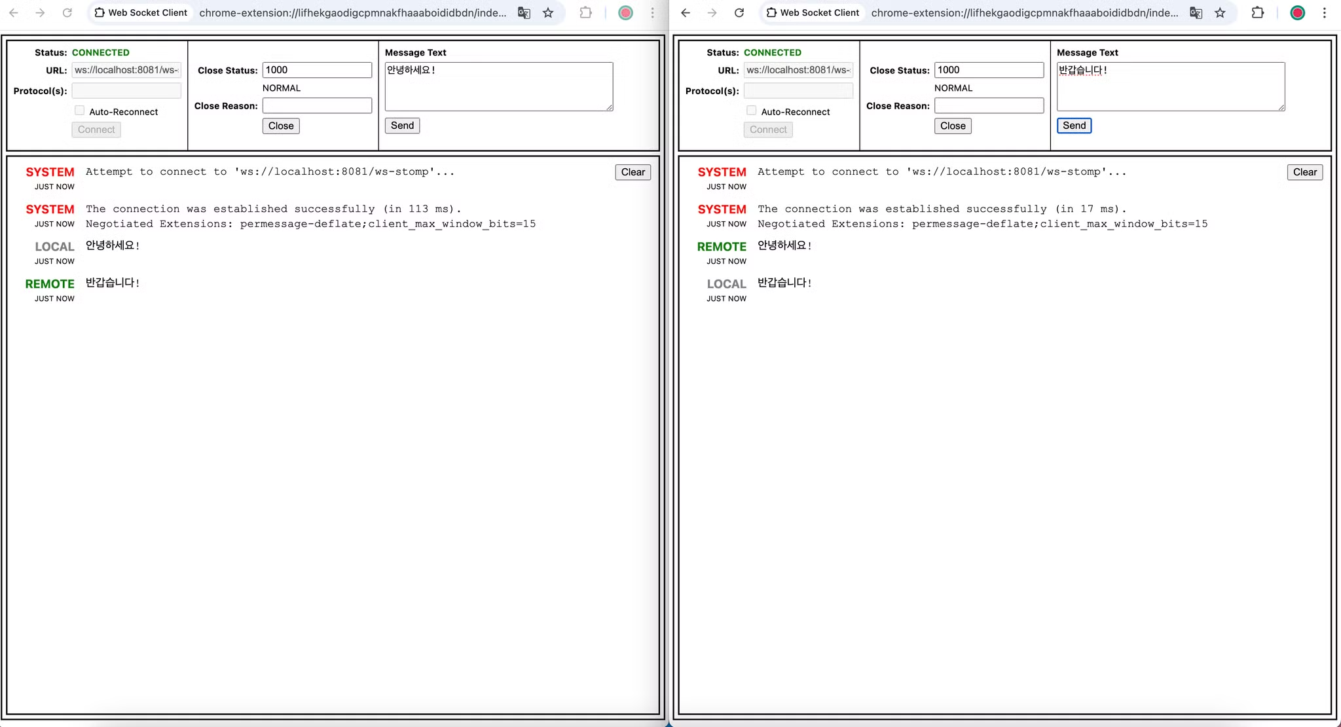The width and height of the screenshot is (1341, 727).
Task: Bookmark page with star in left window
Action: pyautogui.click(x=548, y=12)
